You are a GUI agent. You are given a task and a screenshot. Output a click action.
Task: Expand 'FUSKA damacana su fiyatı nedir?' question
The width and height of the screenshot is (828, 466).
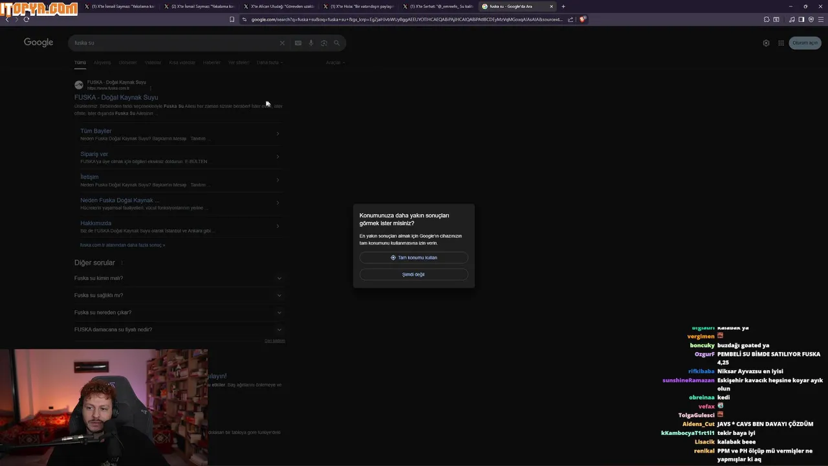pos(179,329)
